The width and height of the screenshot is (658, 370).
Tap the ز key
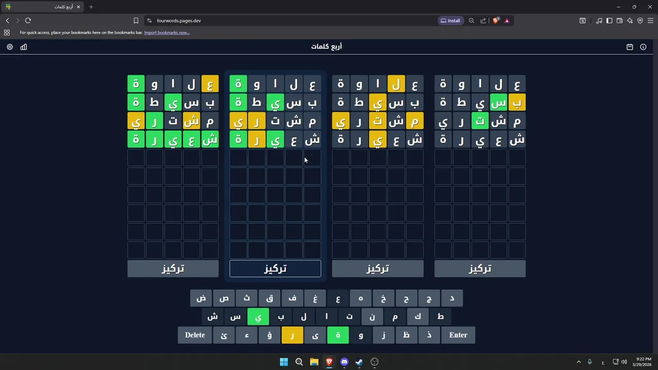383,335
